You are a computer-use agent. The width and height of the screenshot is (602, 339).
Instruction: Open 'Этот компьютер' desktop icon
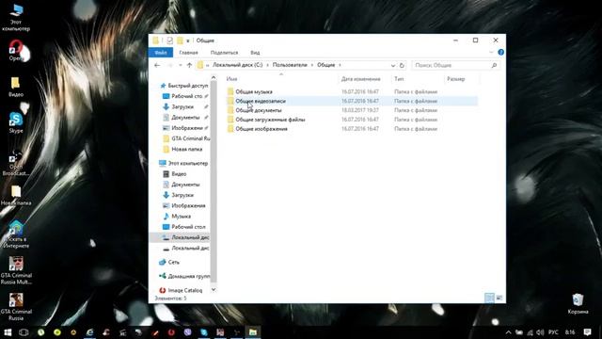click(16, 18)
